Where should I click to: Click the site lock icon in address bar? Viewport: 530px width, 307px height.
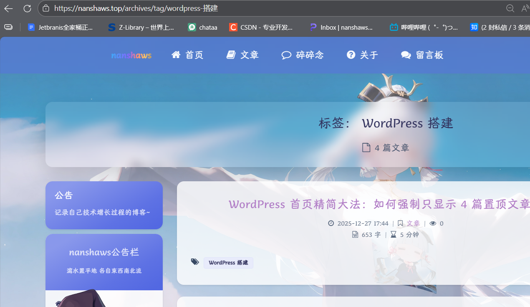46,8
